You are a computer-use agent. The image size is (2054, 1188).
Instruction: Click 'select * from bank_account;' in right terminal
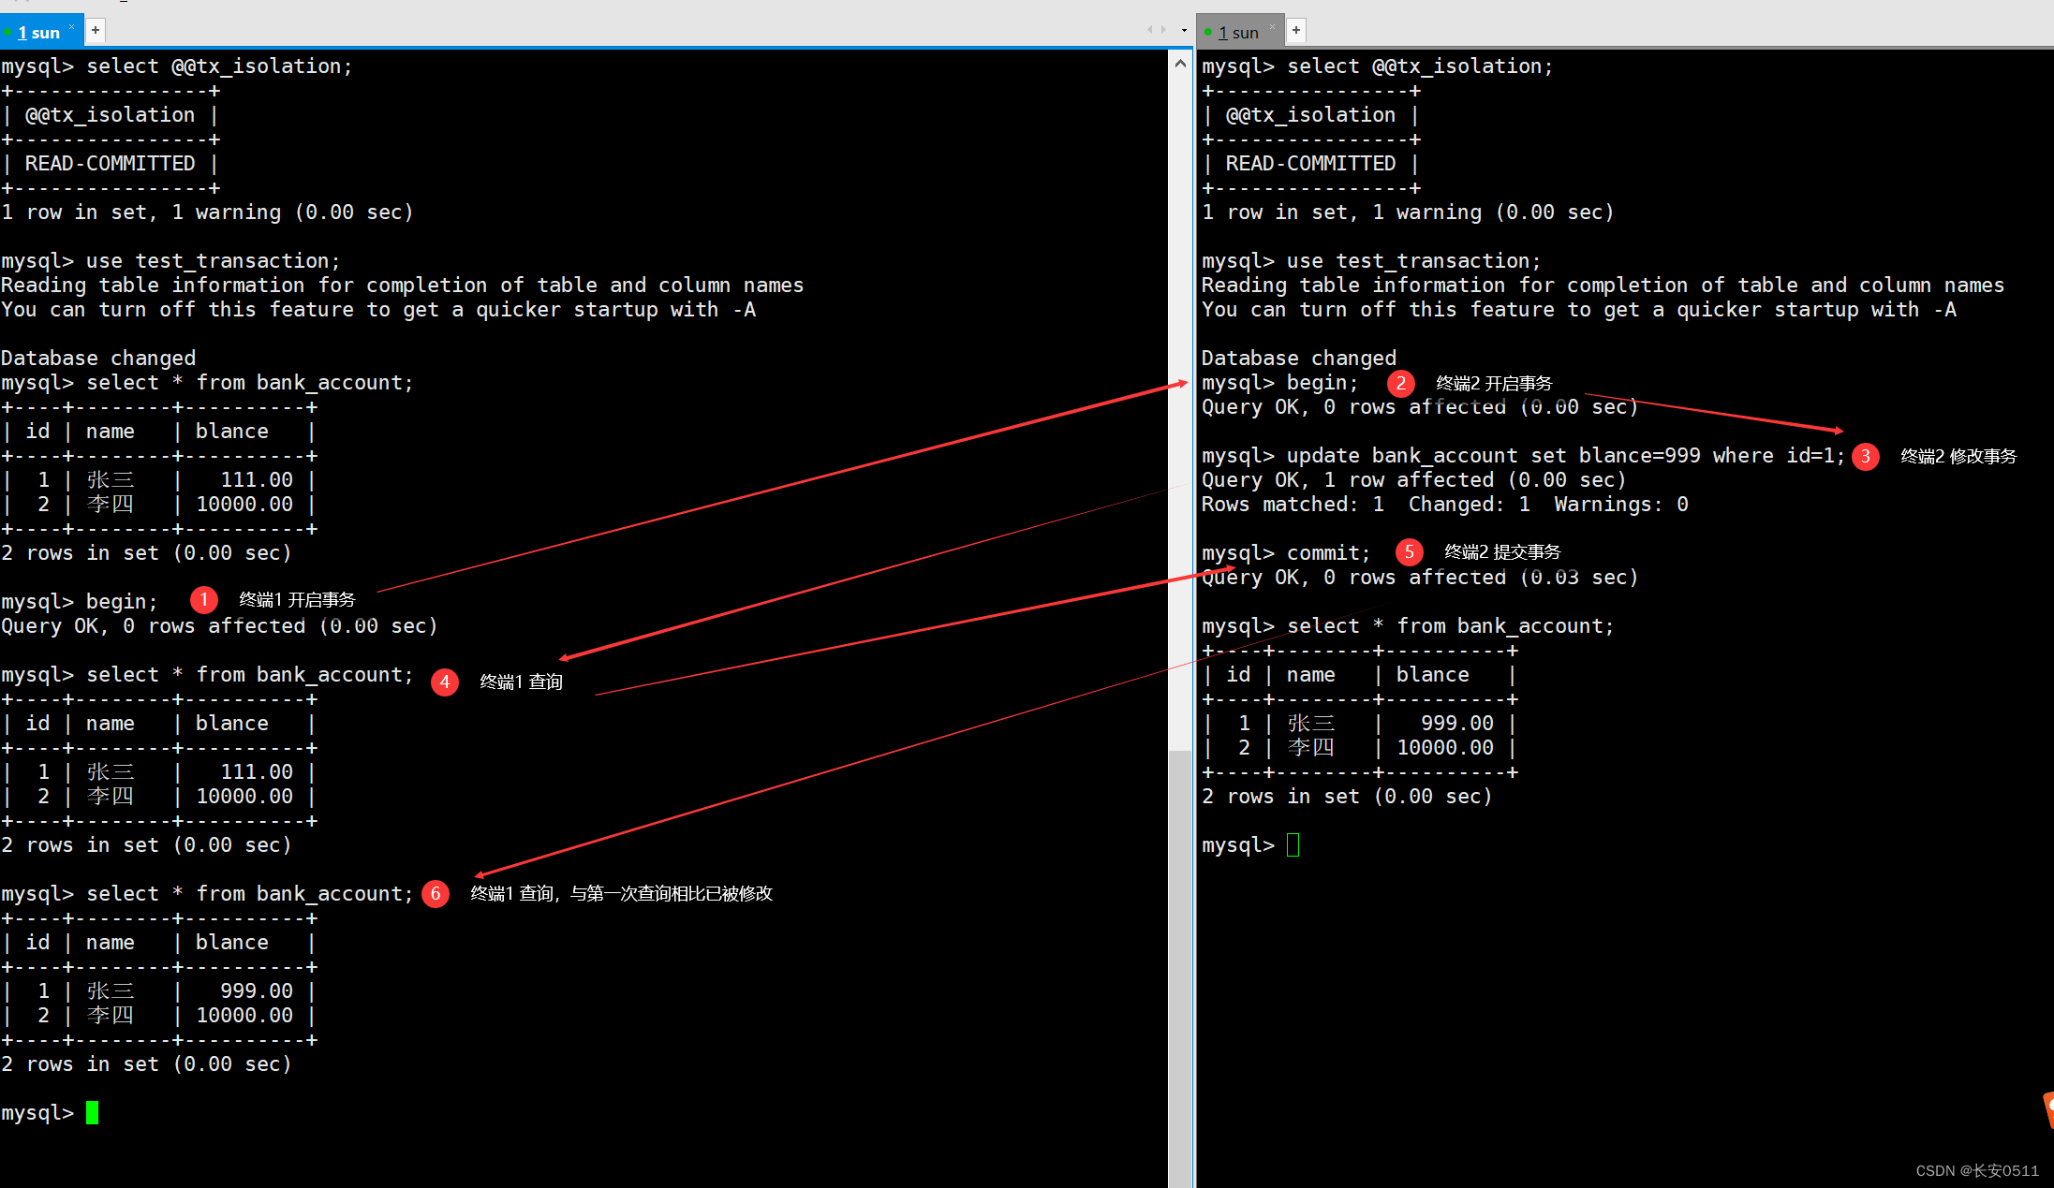click(x=1450, y=626)
